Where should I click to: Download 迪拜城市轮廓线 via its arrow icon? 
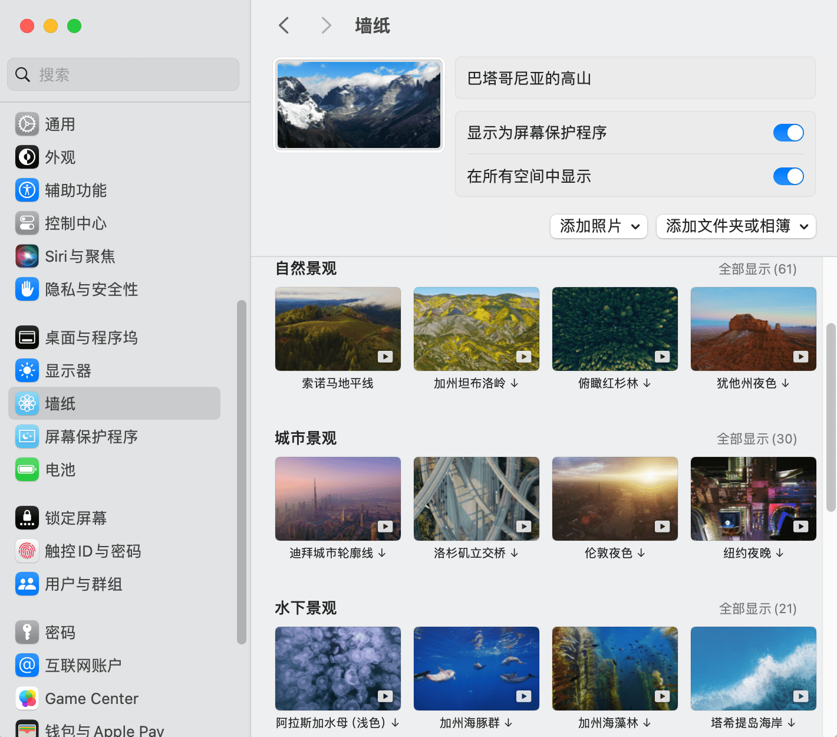coord(382,553)
